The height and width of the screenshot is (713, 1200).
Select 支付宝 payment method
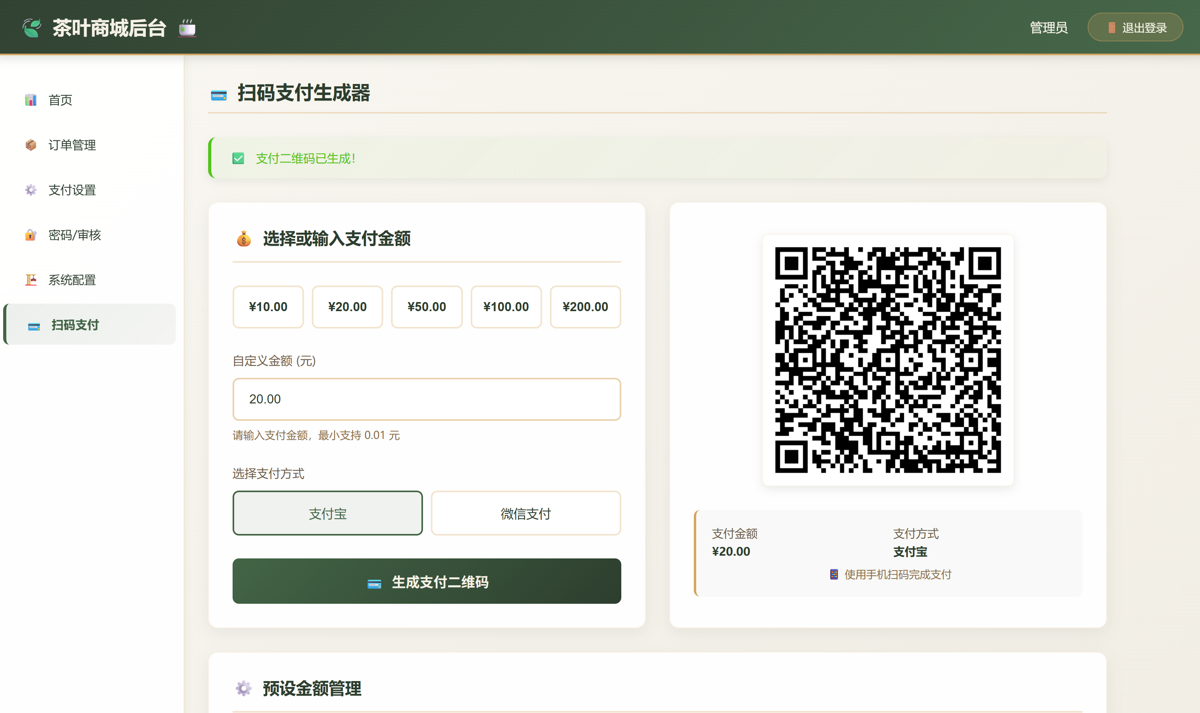tap(327, 513)
